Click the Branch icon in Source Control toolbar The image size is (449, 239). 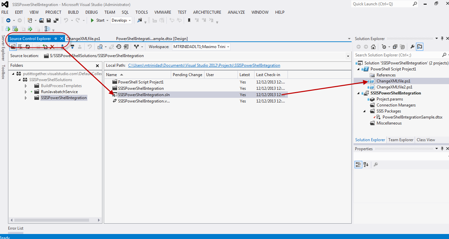click(136, 47)
